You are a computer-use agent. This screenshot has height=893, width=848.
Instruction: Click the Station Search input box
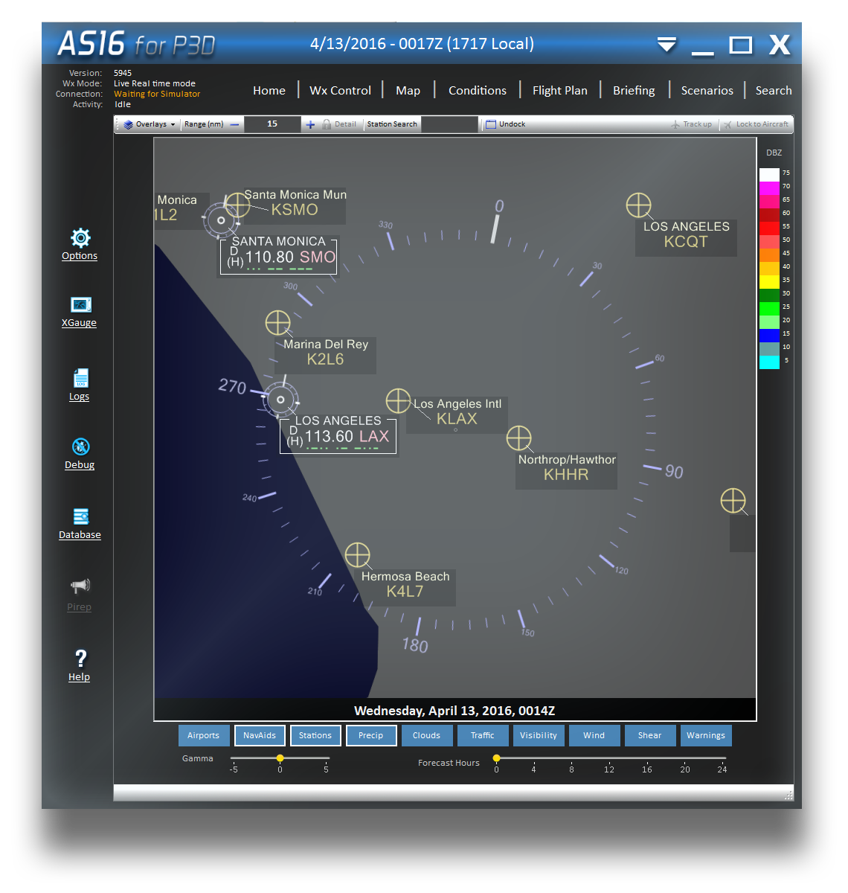(x=449, y=124)
